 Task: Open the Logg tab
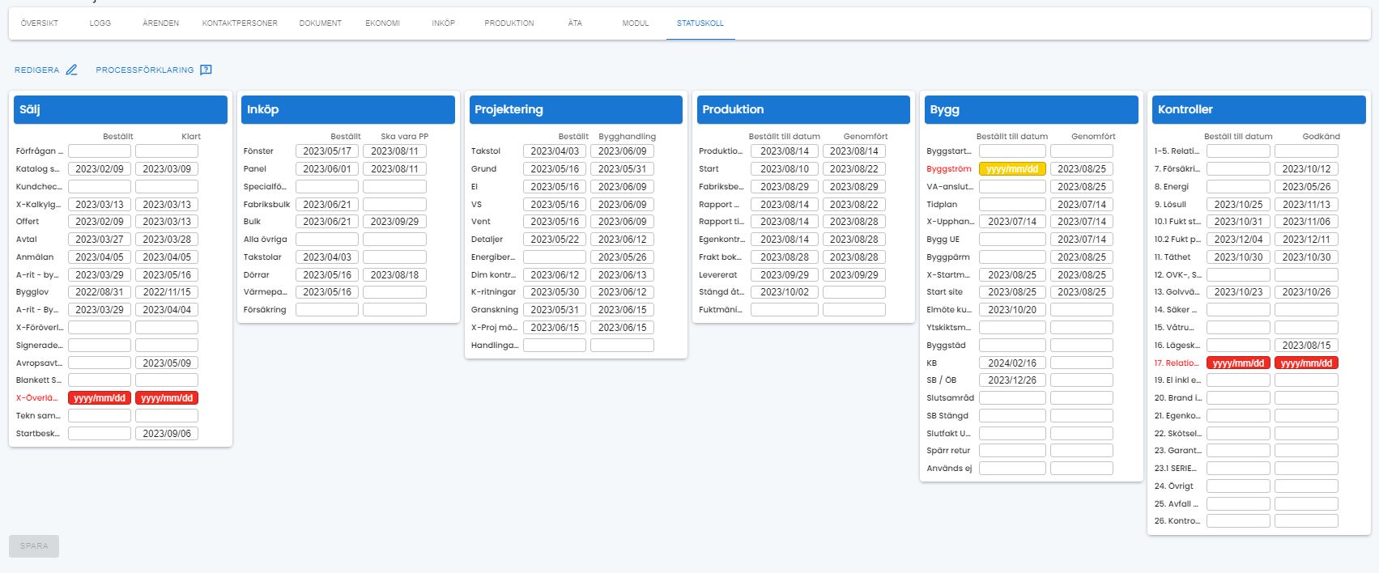100,23
